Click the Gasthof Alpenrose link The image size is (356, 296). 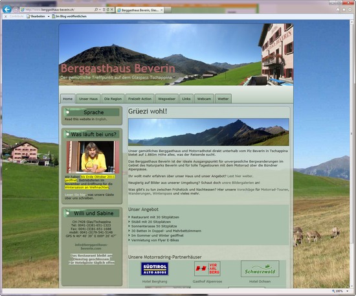coord(207,282)
